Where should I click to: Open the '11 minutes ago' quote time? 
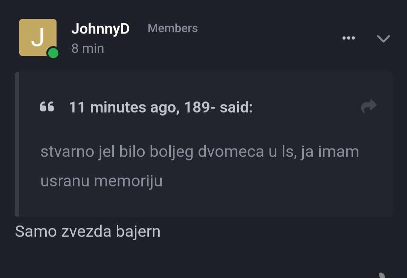(124, 107)
